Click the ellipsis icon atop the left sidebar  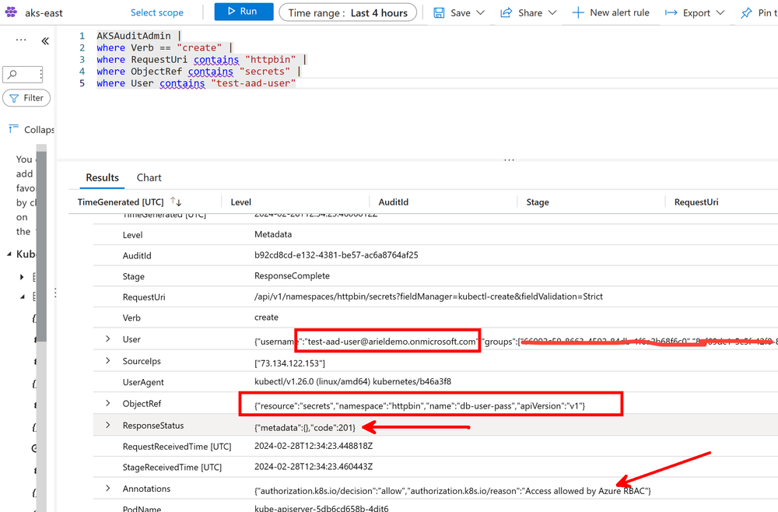(19, 40)
